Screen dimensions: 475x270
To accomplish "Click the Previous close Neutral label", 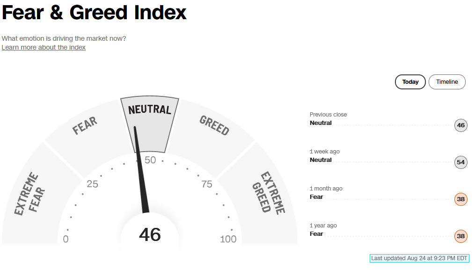I will click(321, 123).
